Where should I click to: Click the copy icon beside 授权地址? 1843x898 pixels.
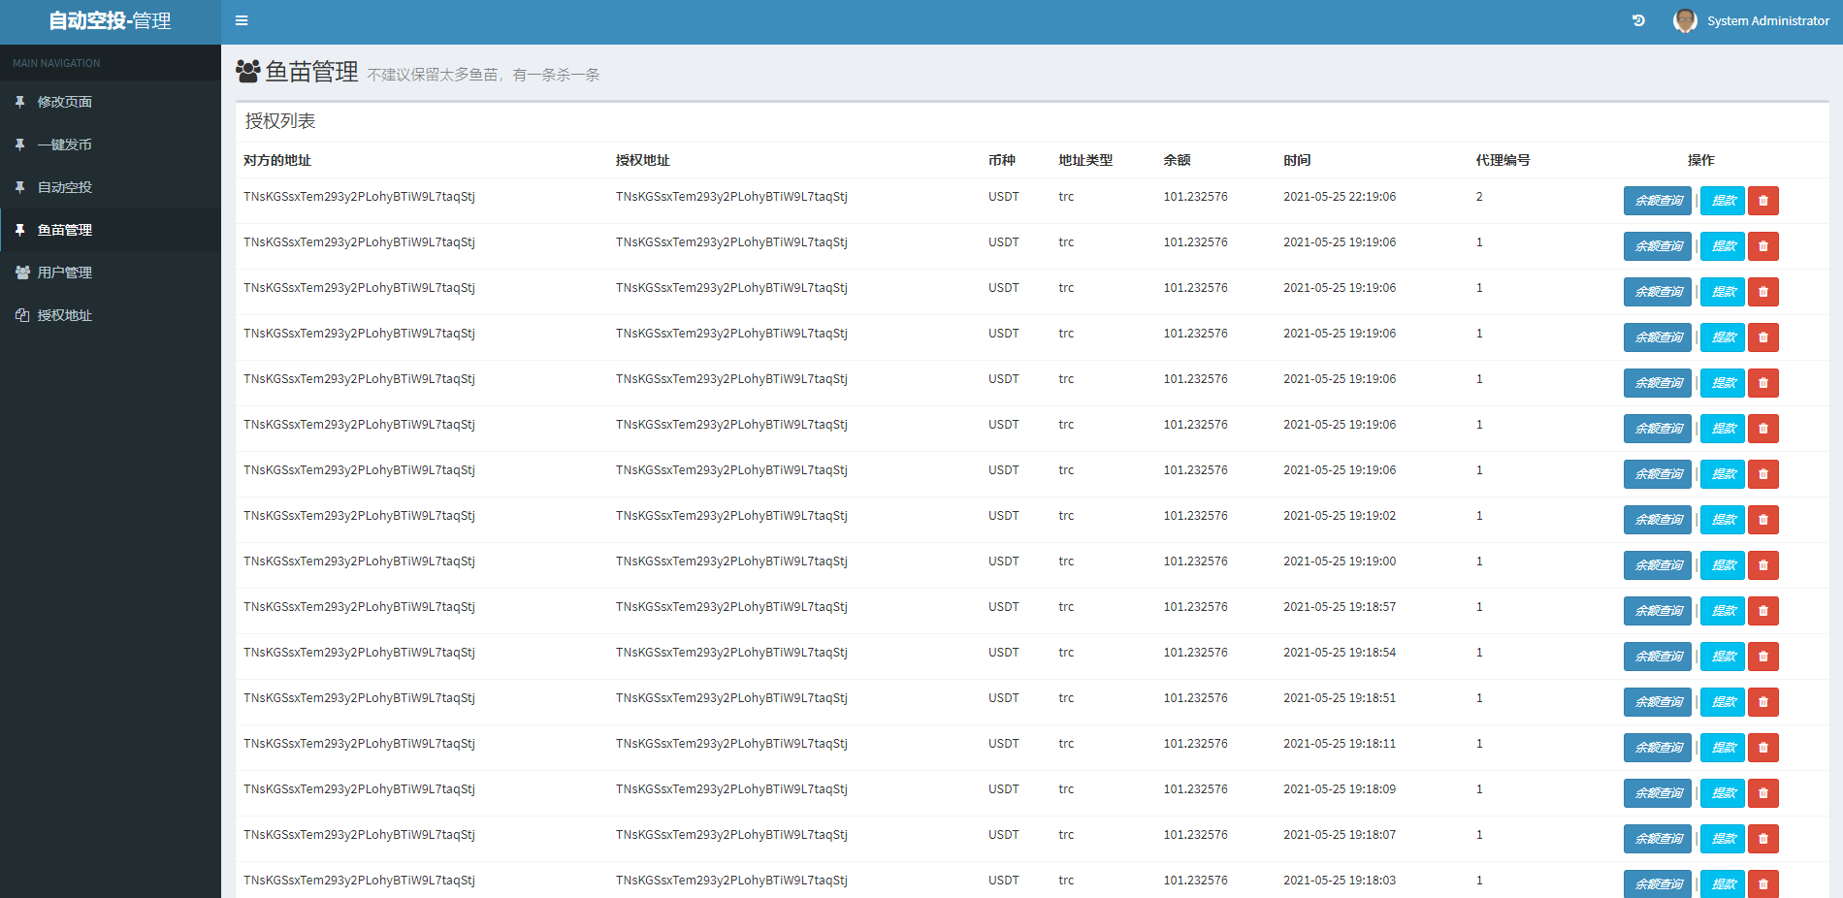(22, 315)
